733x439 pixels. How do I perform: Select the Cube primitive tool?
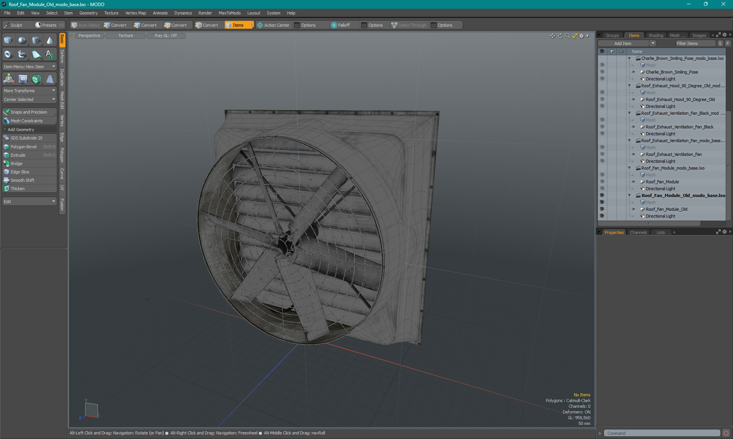(x=8, y=40)
